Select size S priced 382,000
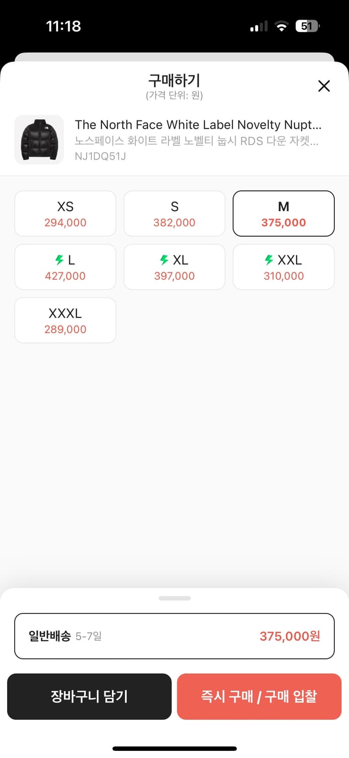349x758 pixels. point(174,214)
